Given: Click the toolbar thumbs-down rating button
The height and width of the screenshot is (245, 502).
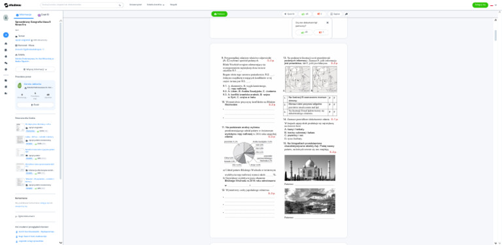Looking at the screenshot, I should pos(319,14).
